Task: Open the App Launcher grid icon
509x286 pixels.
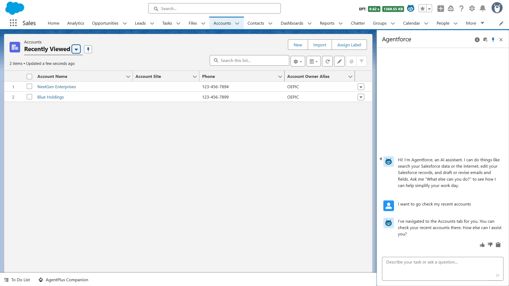Action: [x=13, y=23]
